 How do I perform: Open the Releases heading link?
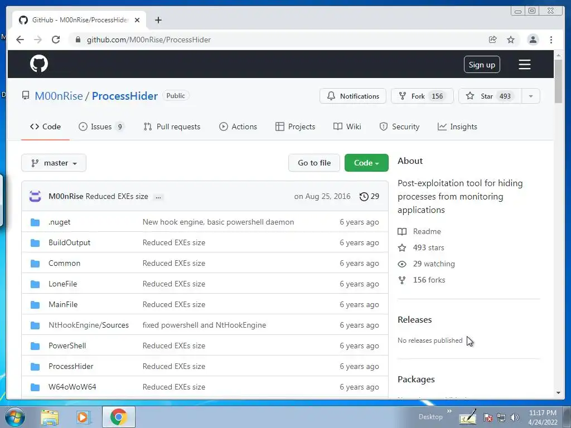pos(415,319)
